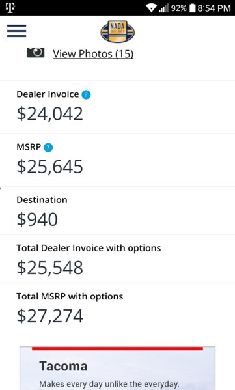The image size is (235, 390).
Task: Click the camera icon beside View Photos
Action: click(36, 52)
